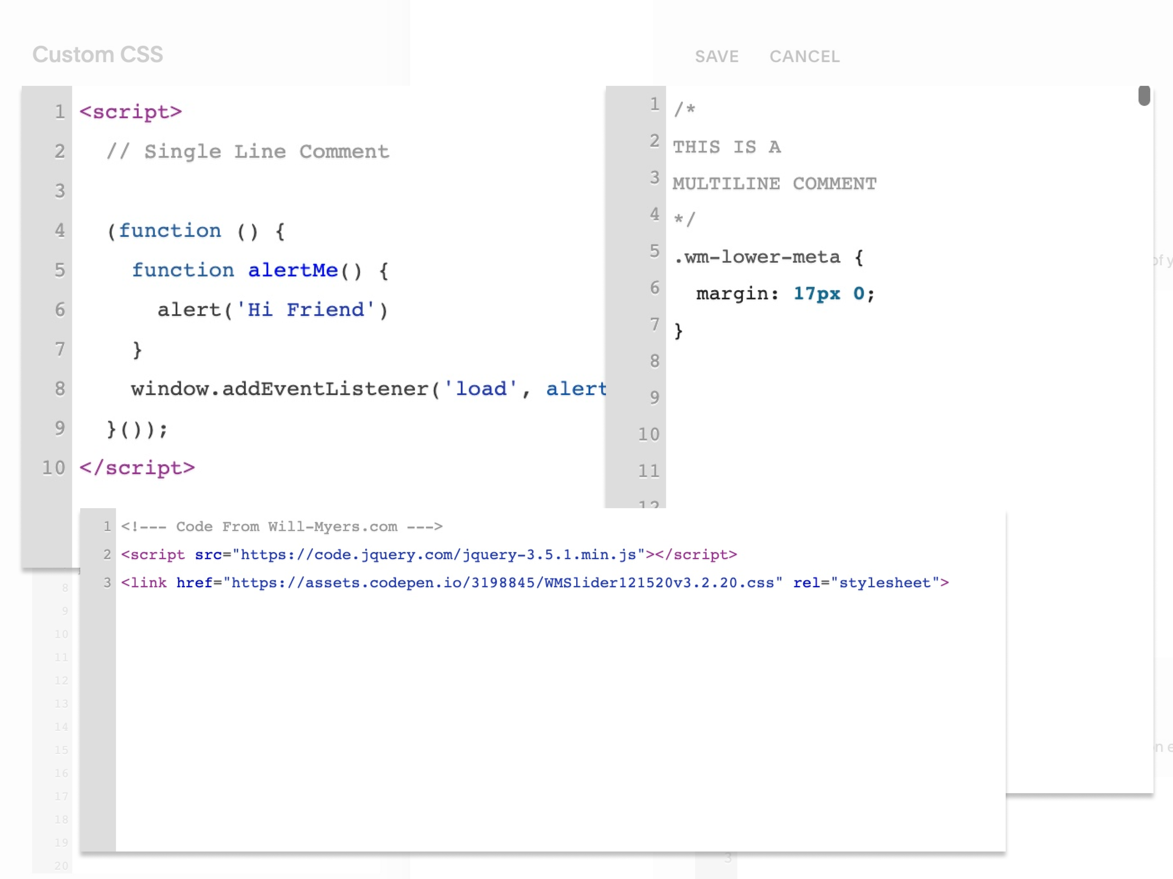Click line number 5 in the script editor
The height and width of the screenshot is (879, 1173).
pos(60,270)
